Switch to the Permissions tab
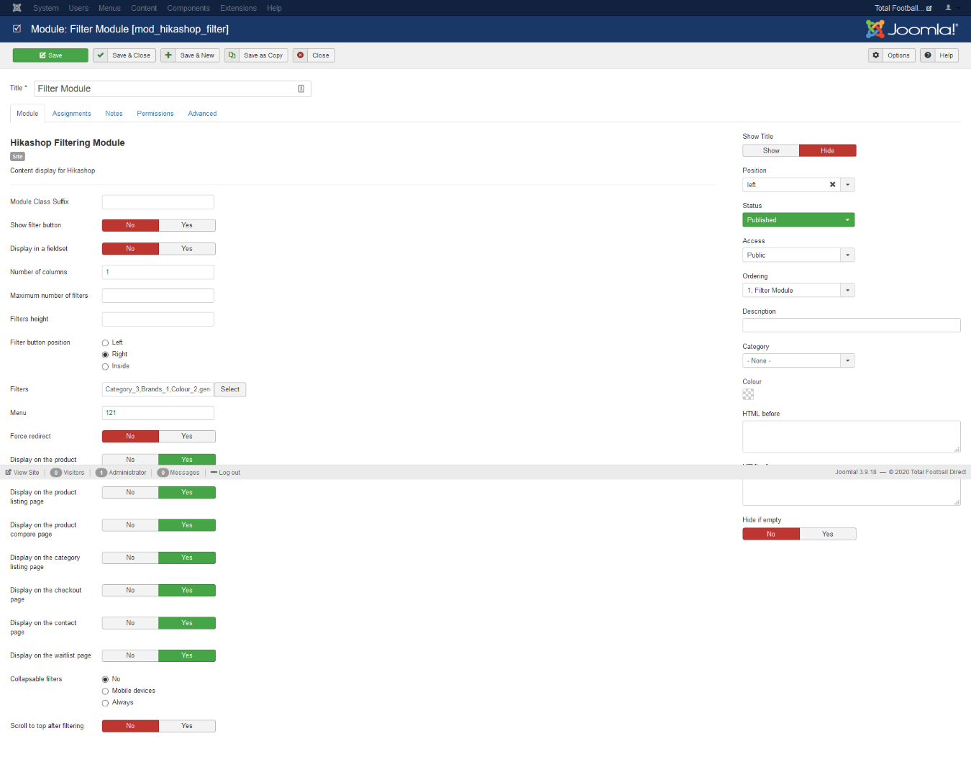 pyautogui.click(x=155, y=114)
